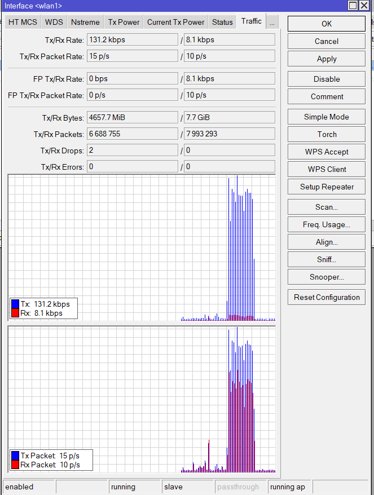Click the 'Tx/Rx Drops:' label
The image size is (374, 495).
coord(62,151)
